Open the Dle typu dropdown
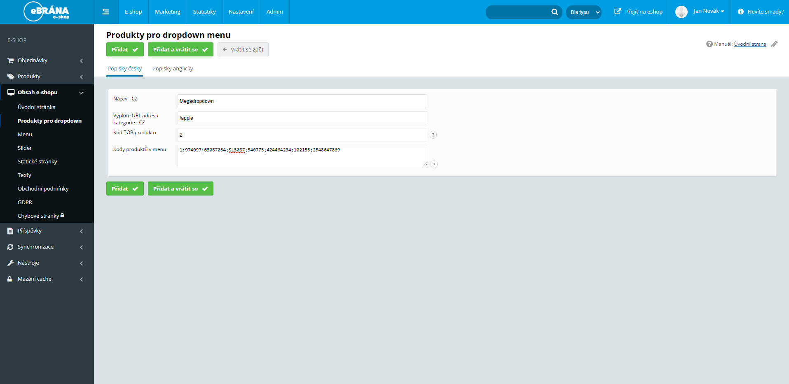 point(584,12)
